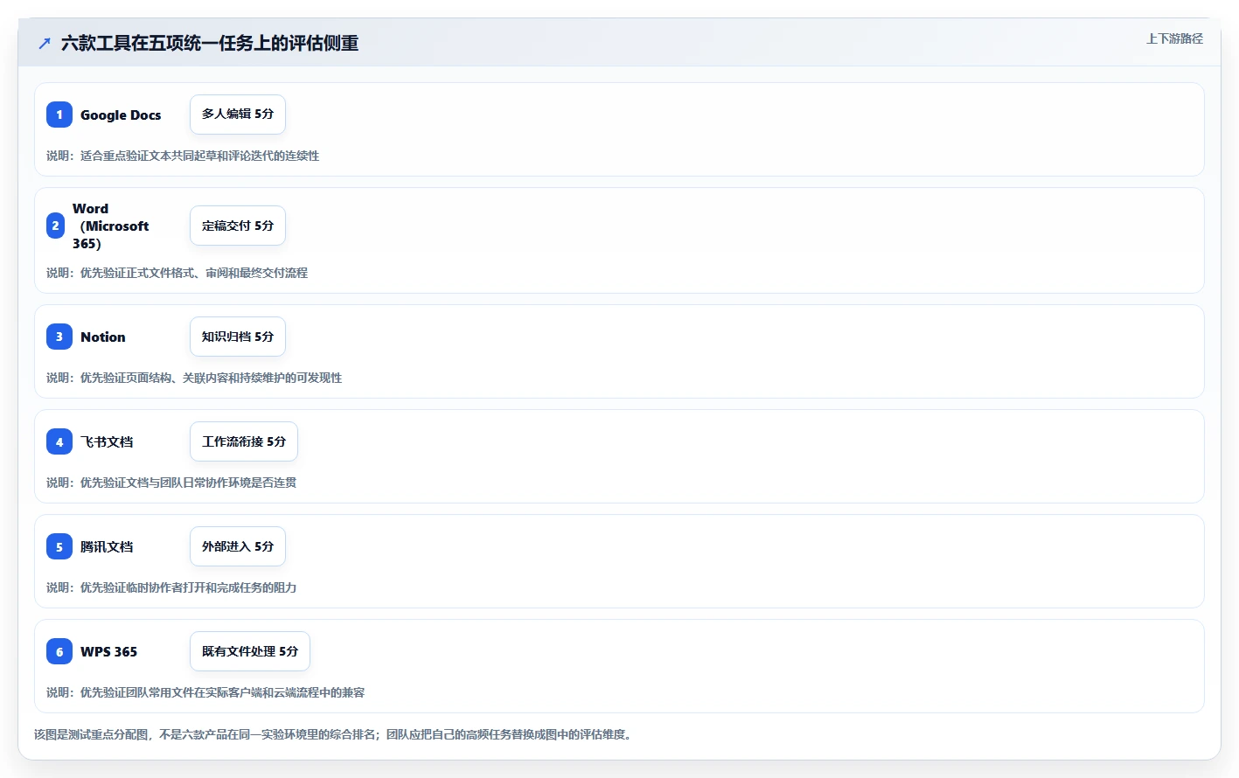
Task: Click the 飞书文档 name
Action: pos(107,441)
